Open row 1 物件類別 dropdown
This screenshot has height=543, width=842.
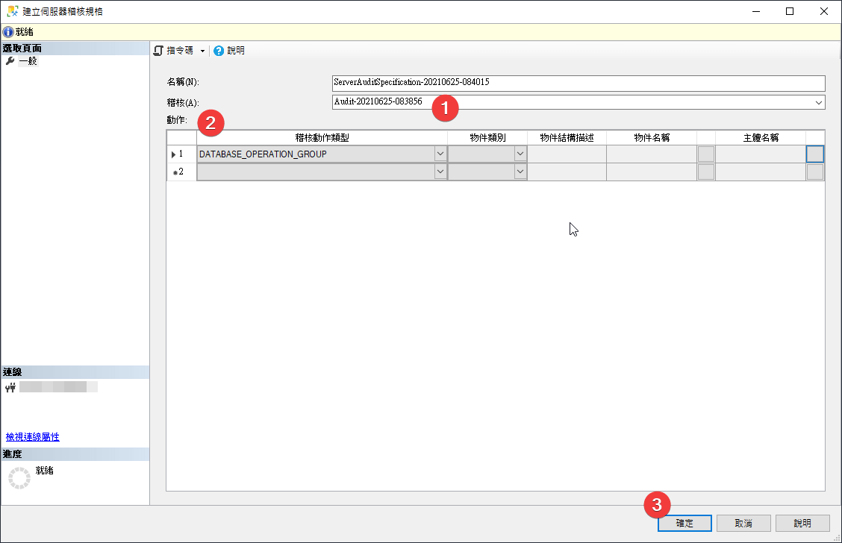(520, 154)
